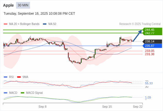Click the 30 MIN timeframe badge
163x111 pixels.
(x=23, y=5)
